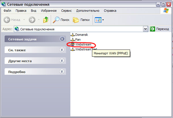This screenshot has height=118, width=173.
Task: Open the Файл menu
Action: [7, 11]
